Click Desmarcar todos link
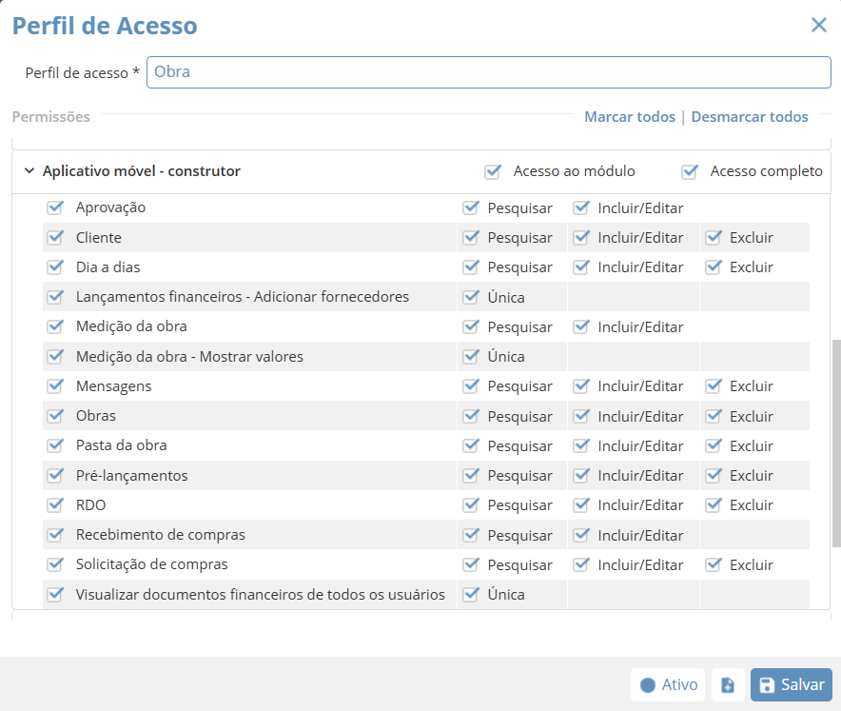The width and height of the screenshot is (841, 711). pyautogui.click(x=749, y=117)
